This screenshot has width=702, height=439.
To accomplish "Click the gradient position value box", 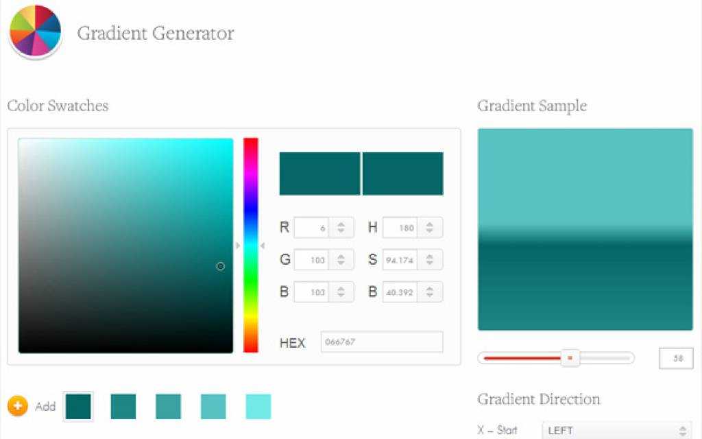I will [676, 358].
